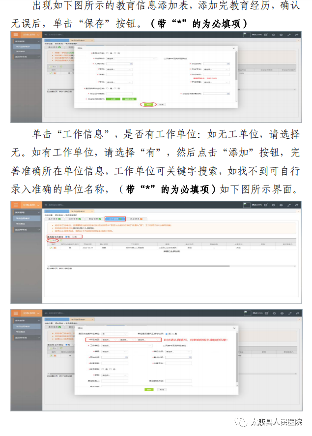The height and width of the screenshot is (436, 312).
Task: Click exit arrow icon in bottom screenshot header
Action: [x=297, y=313]
